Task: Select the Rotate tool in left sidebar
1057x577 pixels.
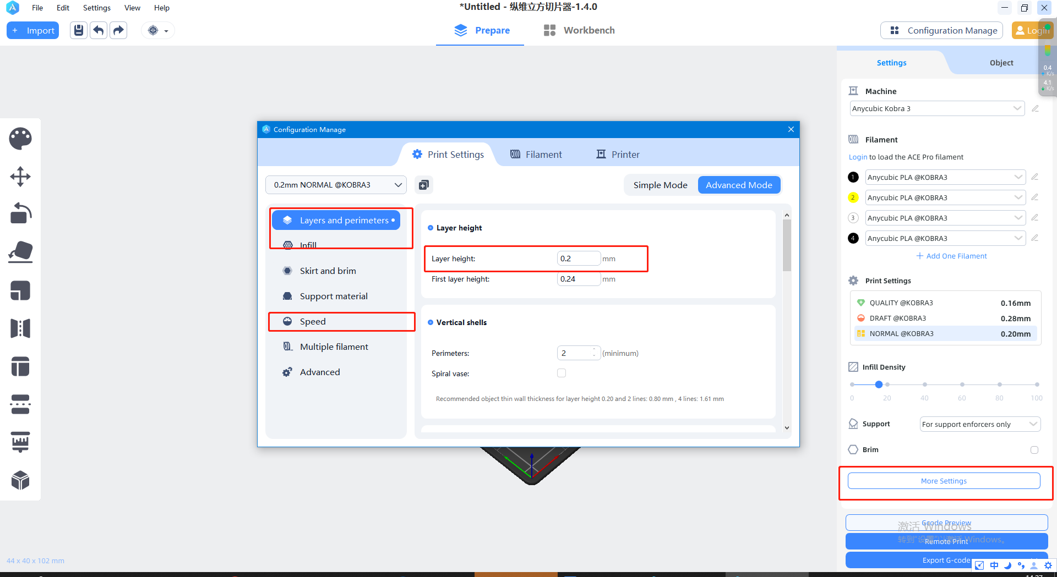Action: [x=20, y=214]
